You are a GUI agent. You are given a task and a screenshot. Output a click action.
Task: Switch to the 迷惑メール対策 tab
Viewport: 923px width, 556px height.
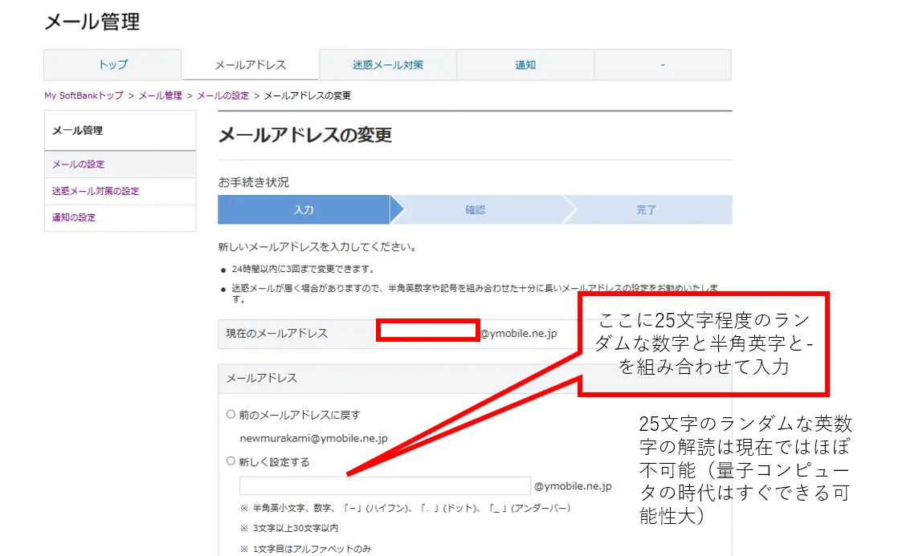388,64
